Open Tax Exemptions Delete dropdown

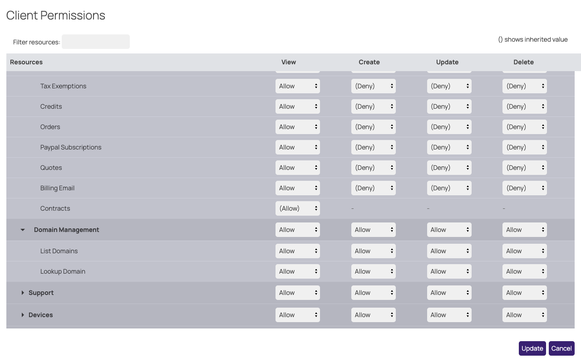coord(525,86)
